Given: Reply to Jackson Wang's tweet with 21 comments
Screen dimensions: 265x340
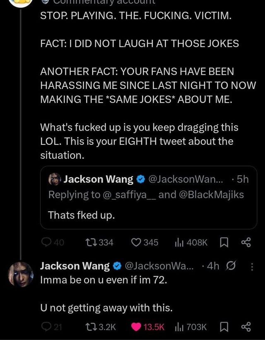Looking at the screenshot, I should pos(45,327).
